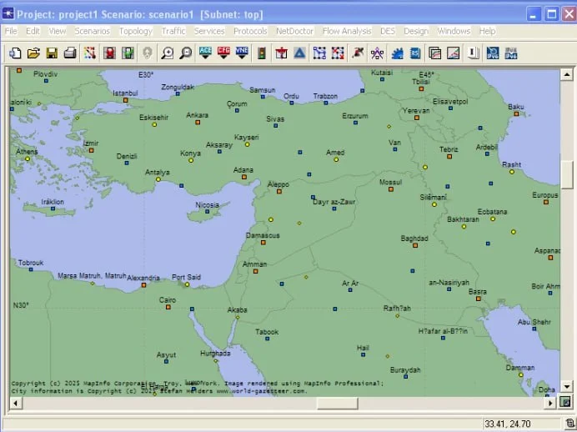Click the blue VNE import icon

pyautogui.click(x=242, y=53)
